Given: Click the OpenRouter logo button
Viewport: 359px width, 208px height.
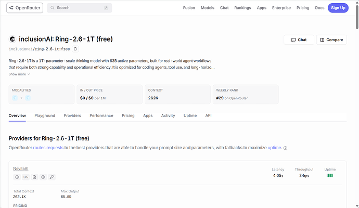Looking at the screenshot, I should coord(25,8).
